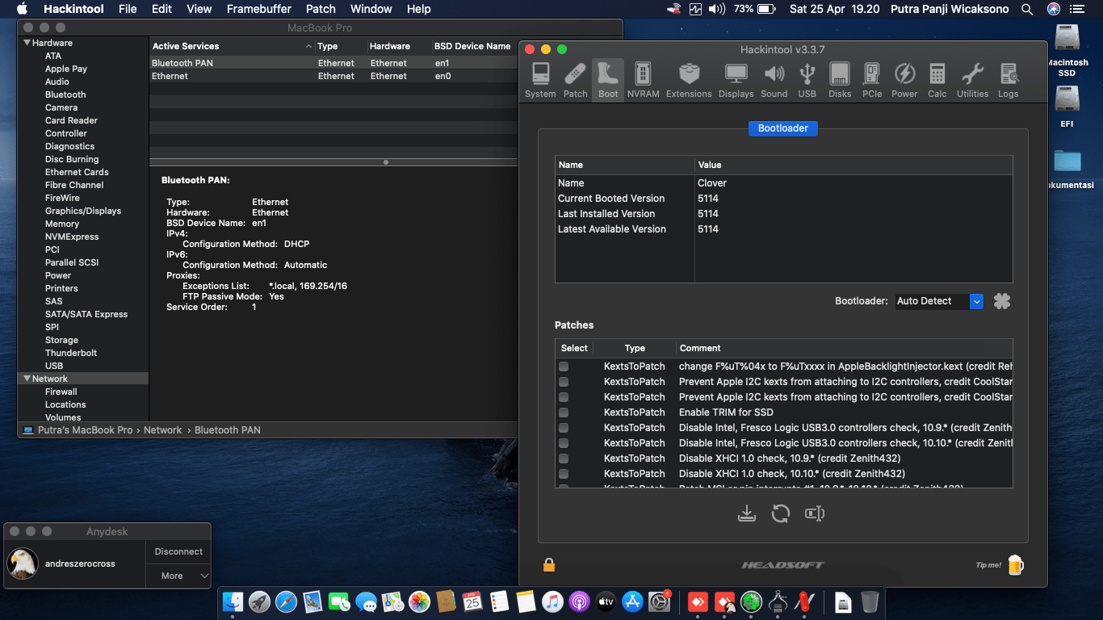The image size is (1103, 620).
Task: Click the Type column header in Patches
Action: tap(635, 348)
